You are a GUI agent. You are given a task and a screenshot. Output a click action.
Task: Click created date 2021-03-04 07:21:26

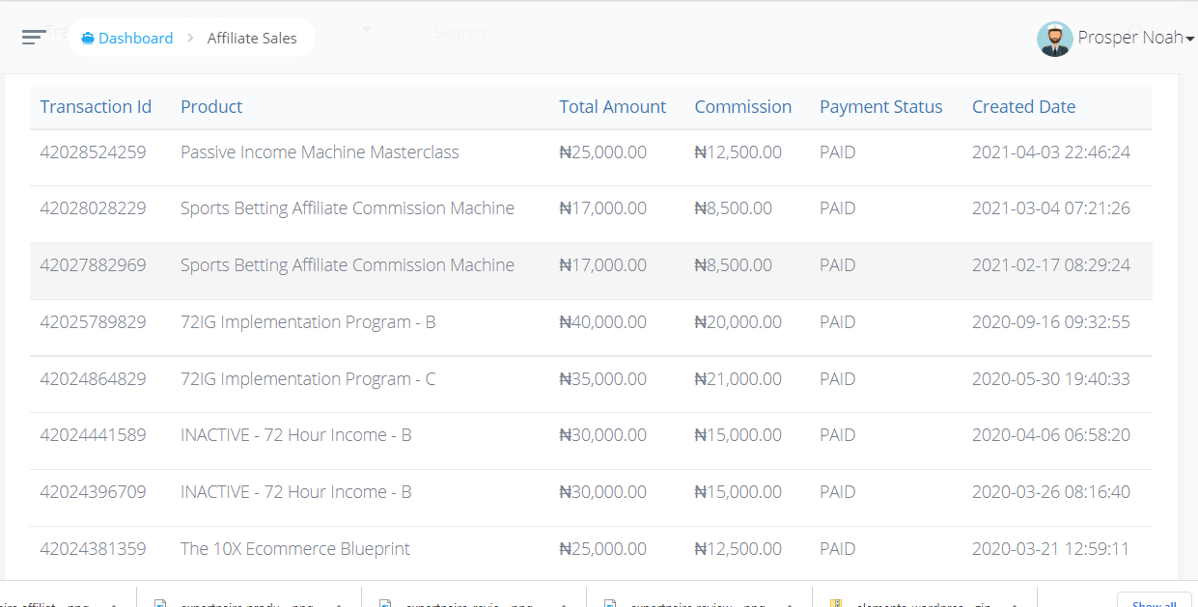coord(1051,208)
